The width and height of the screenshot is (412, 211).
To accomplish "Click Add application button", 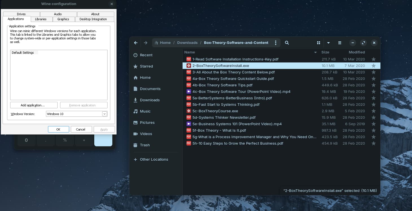I will pos(34,105).
